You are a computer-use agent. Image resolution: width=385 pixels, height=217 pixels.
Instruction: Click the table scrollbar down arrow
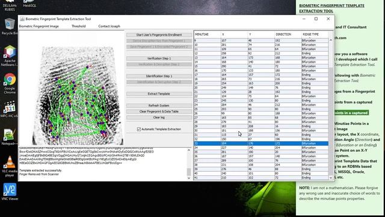point(331,178)
